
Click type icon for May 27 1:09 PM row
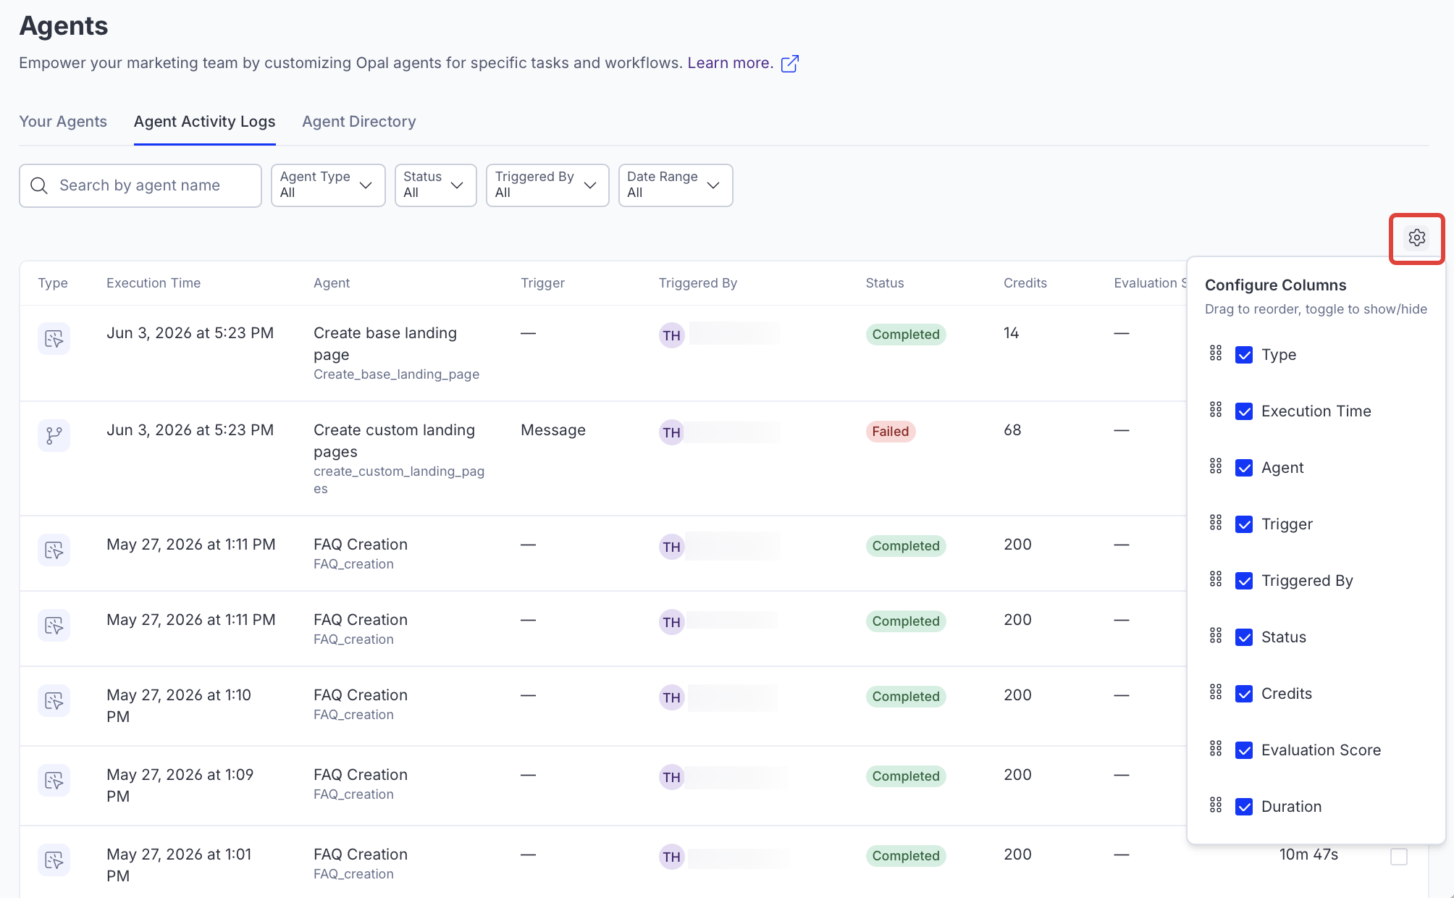tap(54, 780)
